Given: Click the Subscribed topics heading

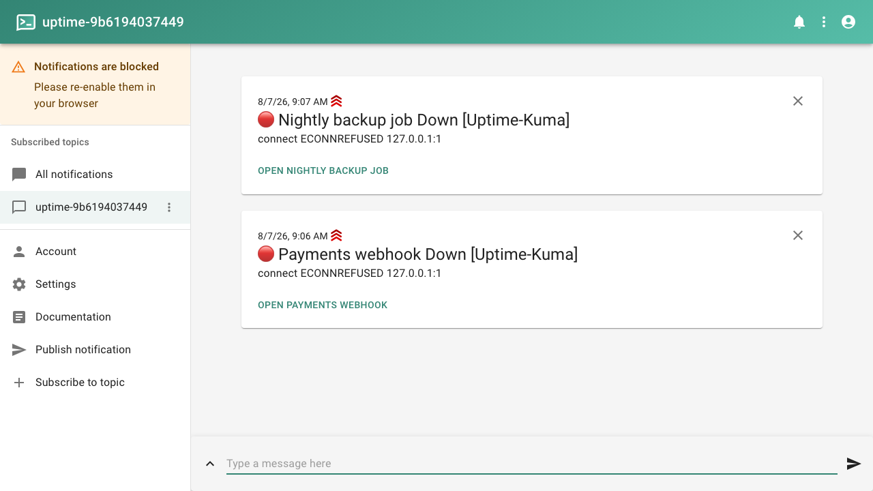Looking at the screenshot, I should click(50, 143).
